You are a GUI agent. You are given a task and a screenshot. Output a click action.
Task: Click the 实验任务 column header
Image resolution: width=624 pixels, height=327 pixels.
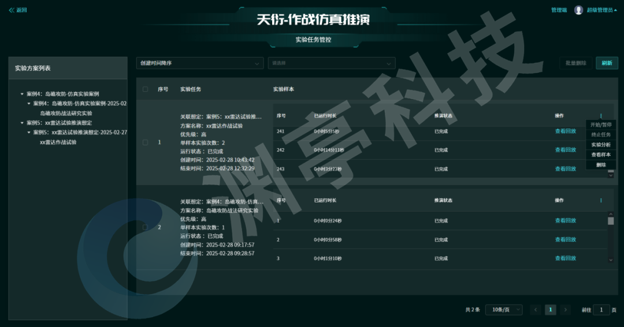[x=191, y=89]
